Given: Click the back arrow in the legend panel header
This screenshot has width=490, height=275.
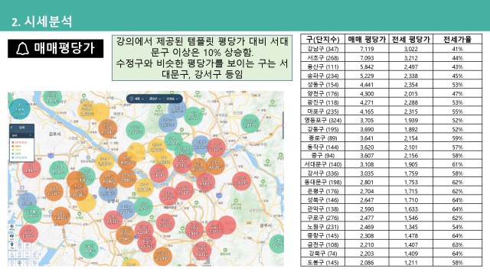Looking at the screenshot, I should pos(12,128).
